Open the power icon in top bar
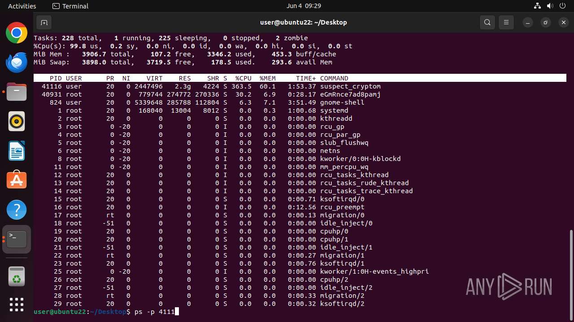Screen dimensions: 574x322 click(x=562, y=6)
